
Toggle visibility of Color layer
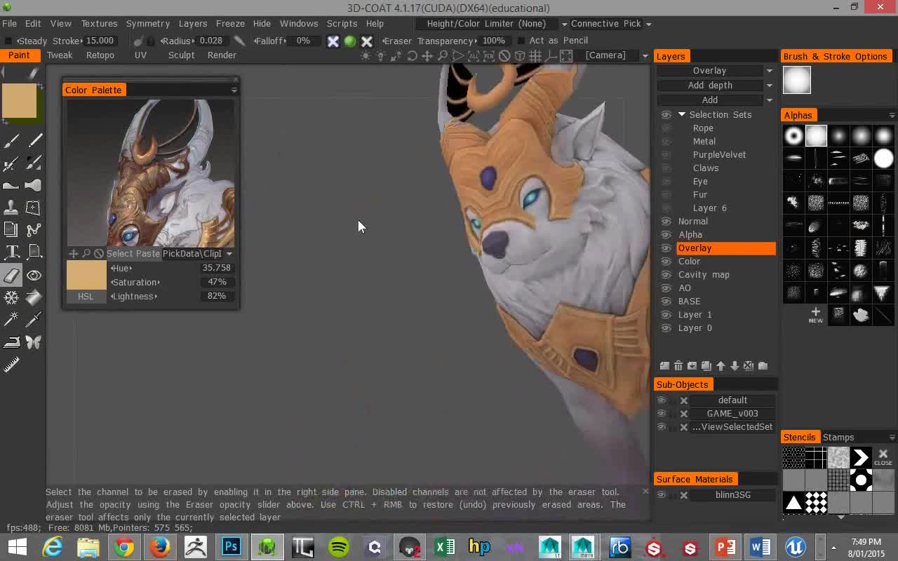[x=666, y=262]
